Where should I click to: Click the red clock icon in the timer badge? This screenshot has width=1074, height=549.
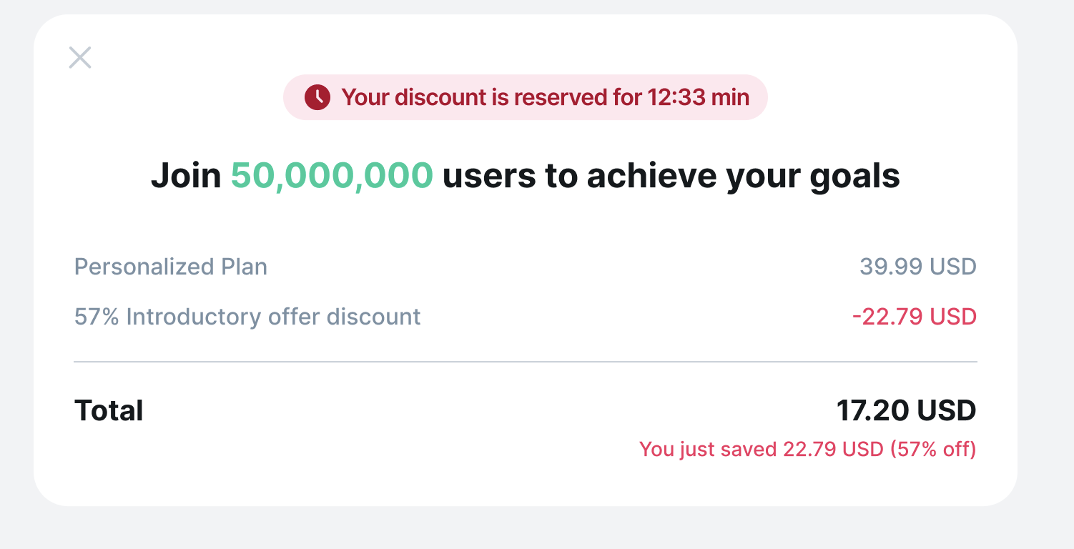[317, 97]
